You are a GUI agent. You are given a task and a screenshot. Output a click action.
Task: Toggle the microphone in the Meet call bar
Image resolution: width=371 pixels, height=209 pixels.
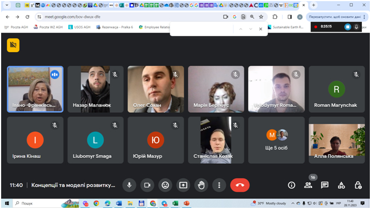(x=129, y=185)
